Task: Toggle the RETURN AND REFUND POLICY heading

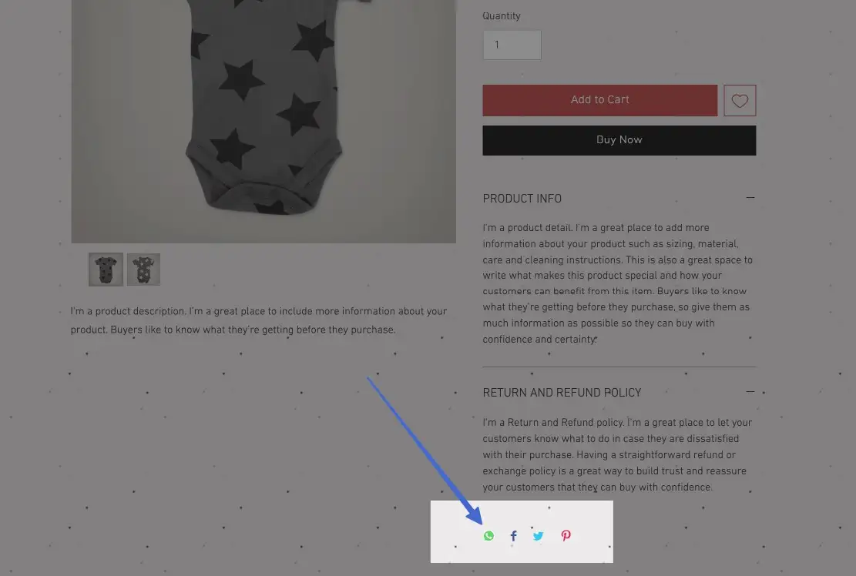Action: pos(562,393)
